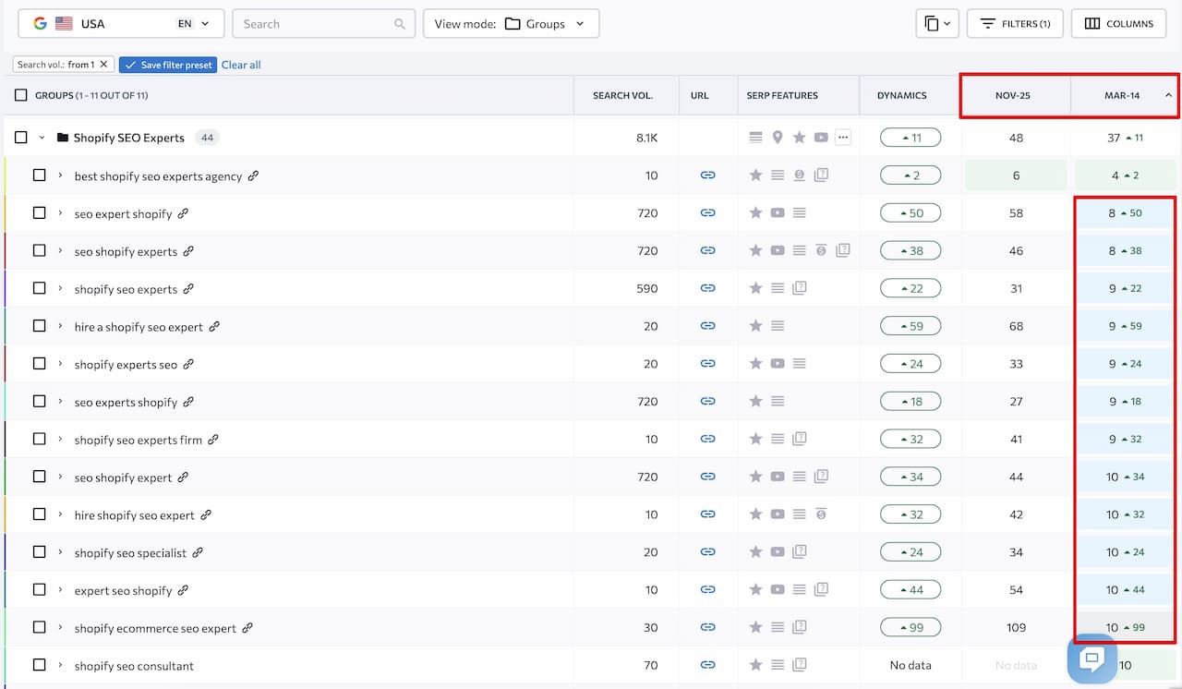This screenshot has width=1182, height=689.
Task: Click dynamics badge 50 for seo expert shopify
Action: [x=911, y=213]
